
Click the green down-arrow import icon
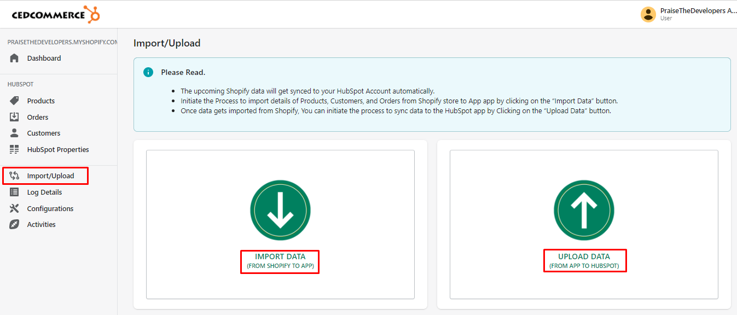280,211
